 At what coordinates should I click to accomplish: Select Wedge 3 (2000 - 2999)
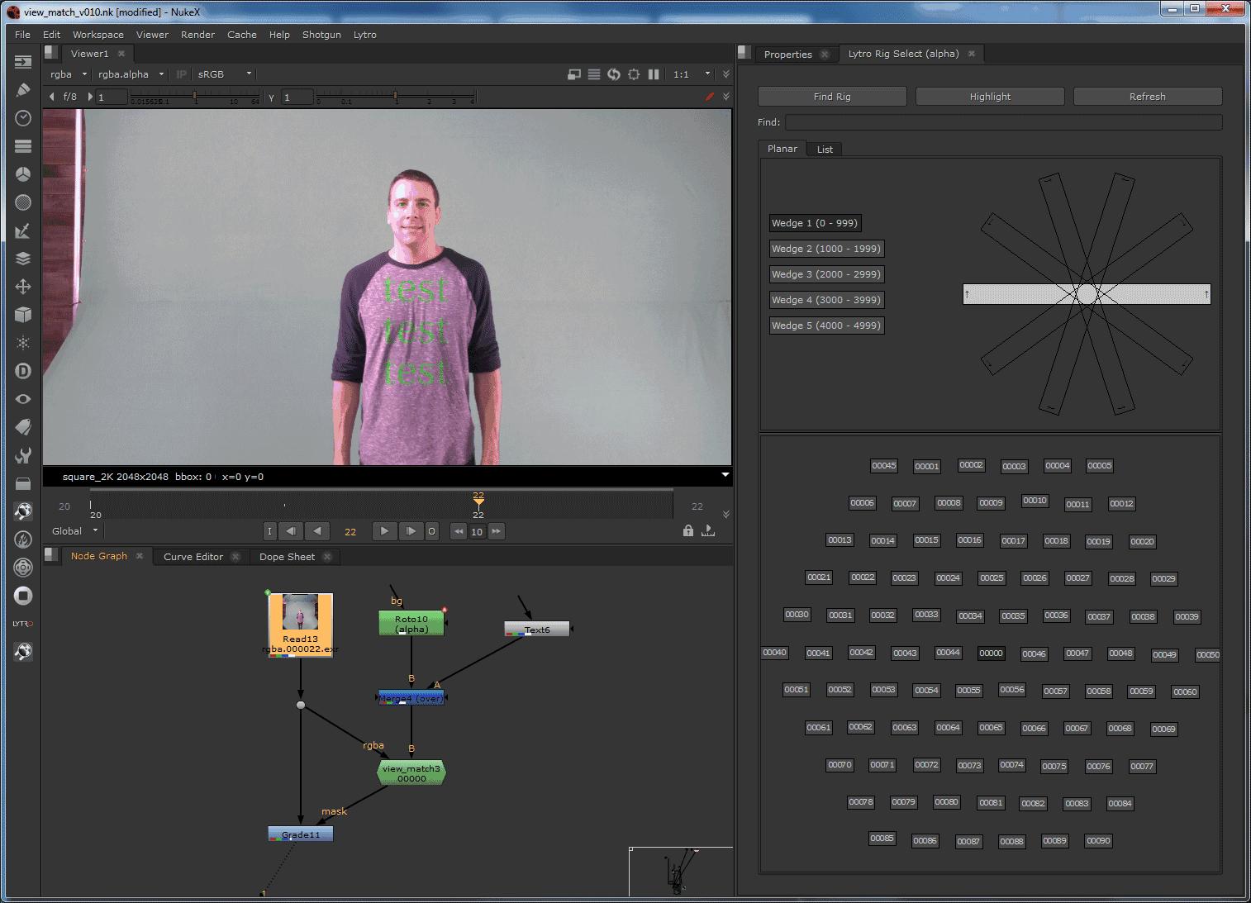point(826,274)
